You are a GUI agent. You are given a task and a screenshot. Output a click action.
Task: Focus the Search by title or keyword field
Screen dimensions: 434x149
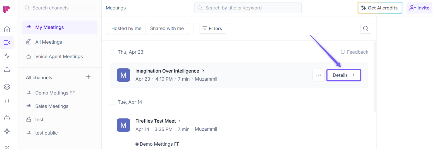248,8
